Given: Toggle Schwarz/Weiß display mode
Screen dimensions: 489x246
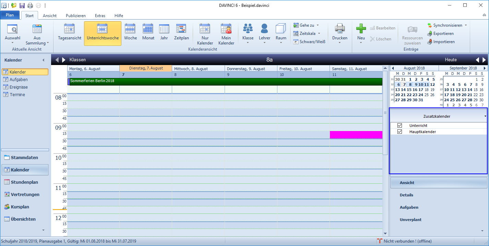Looking at the screenshot, I should coord(309,42).
